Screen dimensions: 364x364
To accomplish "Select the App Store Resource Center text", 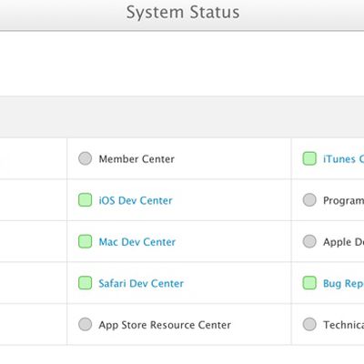I will click(x=165, y=325).
